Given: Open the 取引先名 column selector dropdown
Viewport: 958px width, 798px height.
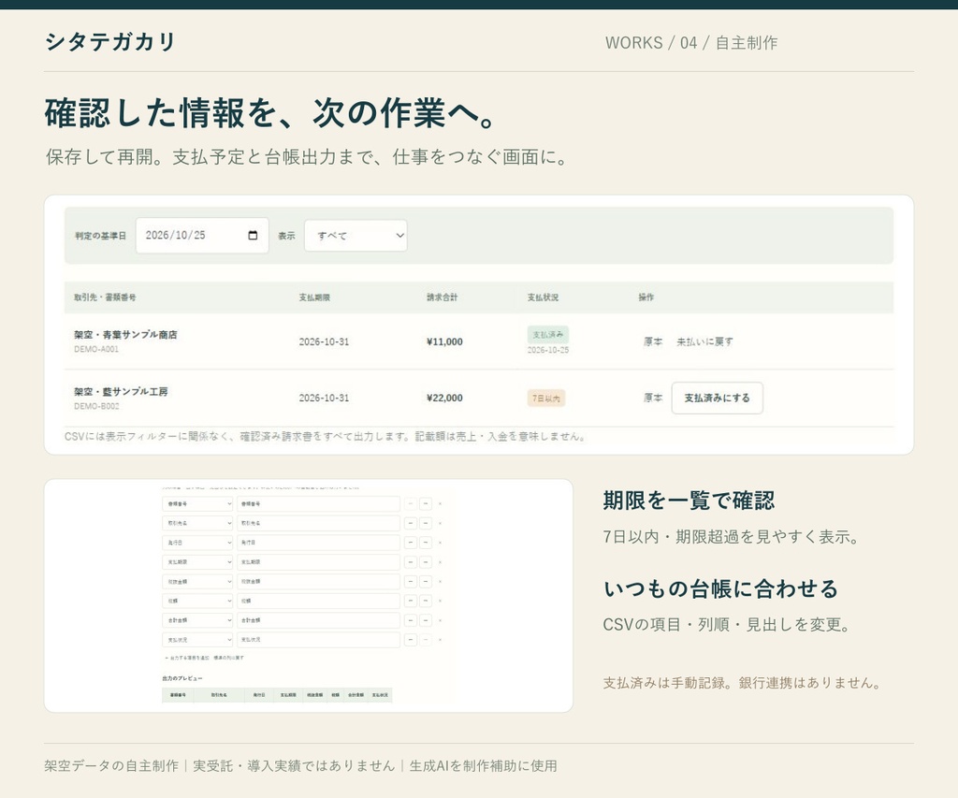Looking at the screenshot, I should 197,524.
